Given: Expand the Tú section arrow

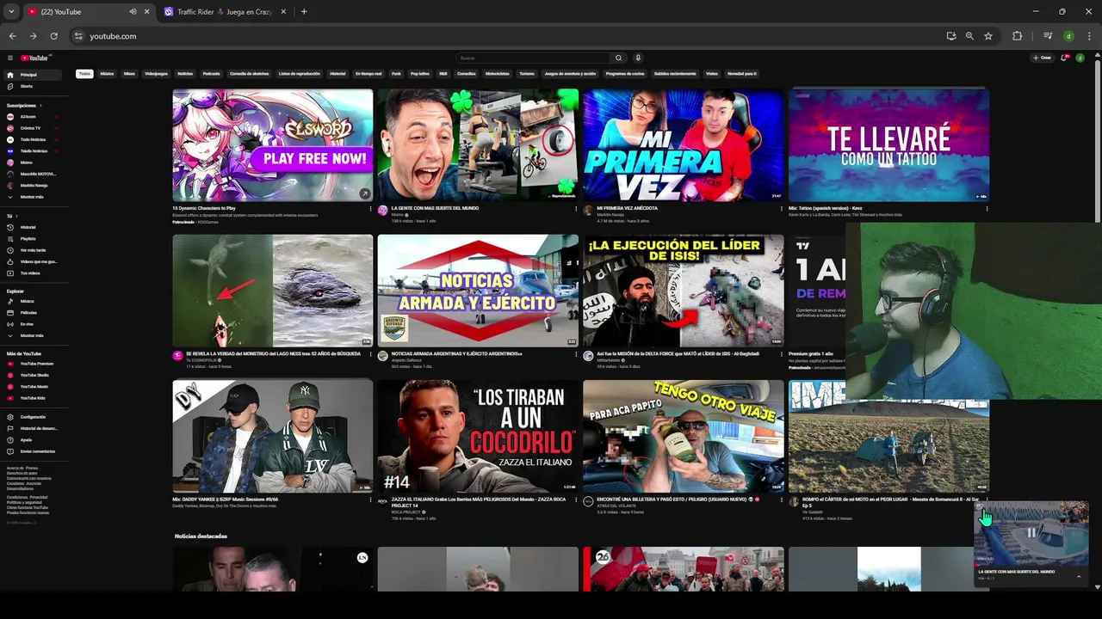Looking at the screenshot, I should (15, 216).
